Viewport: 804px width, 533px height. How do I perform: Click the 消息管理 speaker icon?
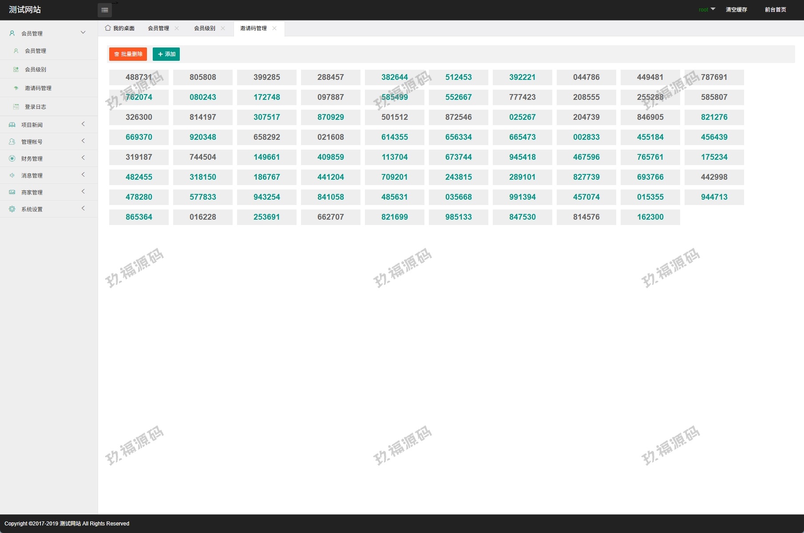tap(12, 175)
